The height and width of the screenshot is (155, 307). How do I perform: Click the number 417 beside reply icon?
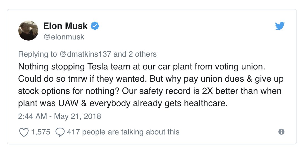pos(73,132)
